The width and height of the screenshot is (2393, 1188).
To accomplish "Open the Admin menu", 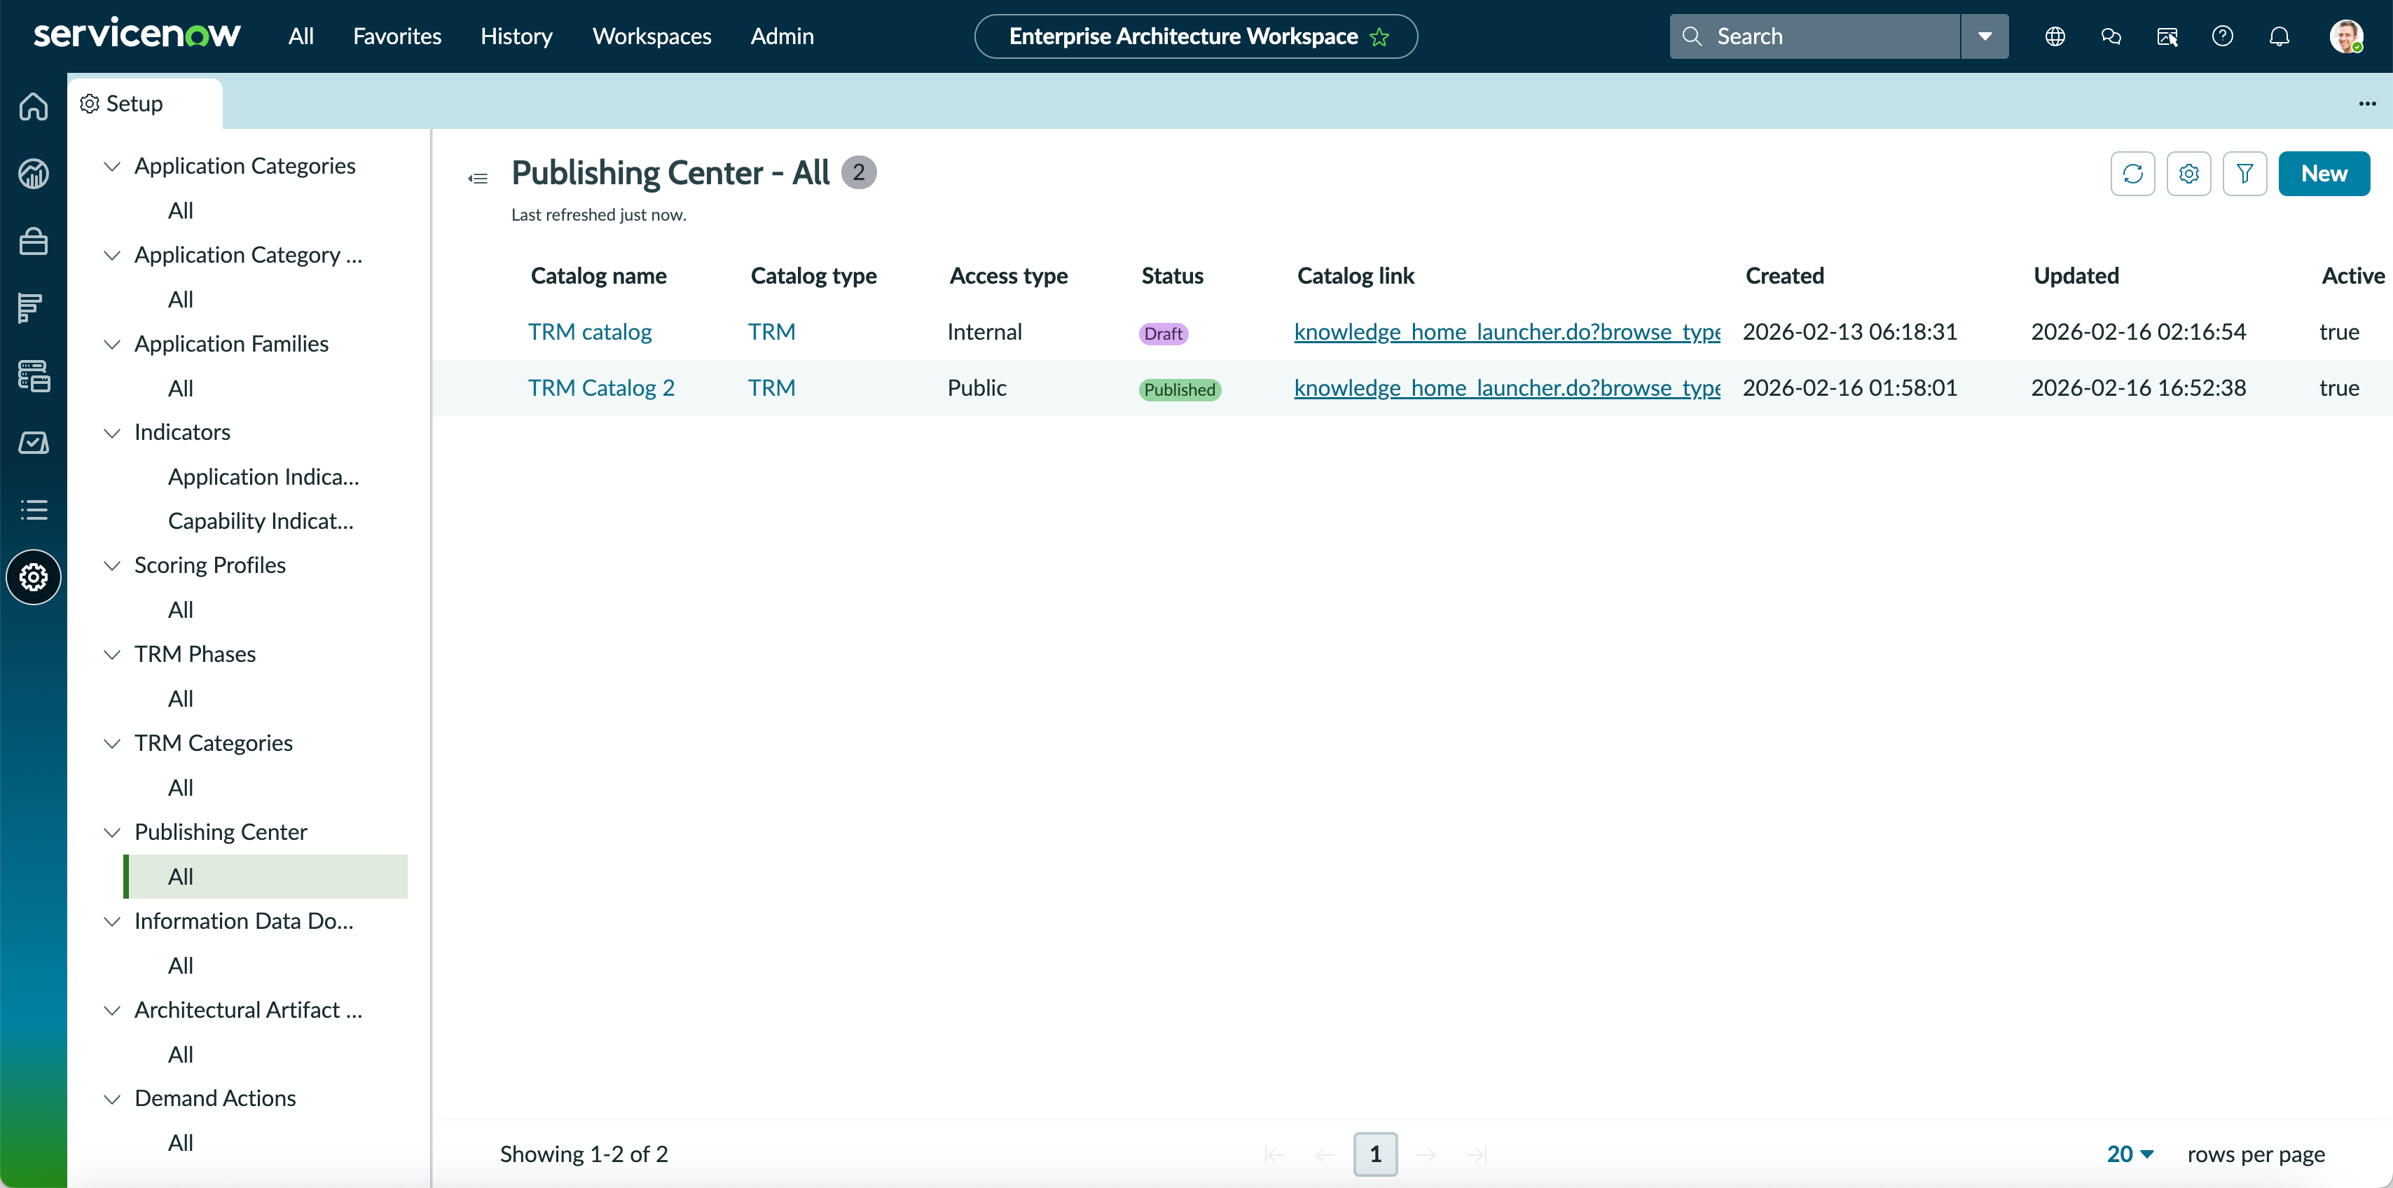I will coord(782,36).
